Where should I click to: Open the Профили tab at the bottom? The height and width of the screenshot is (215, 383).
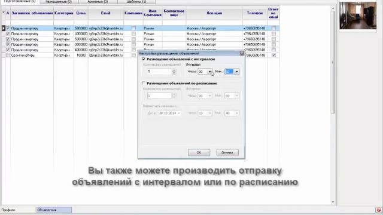pos(18,210)
